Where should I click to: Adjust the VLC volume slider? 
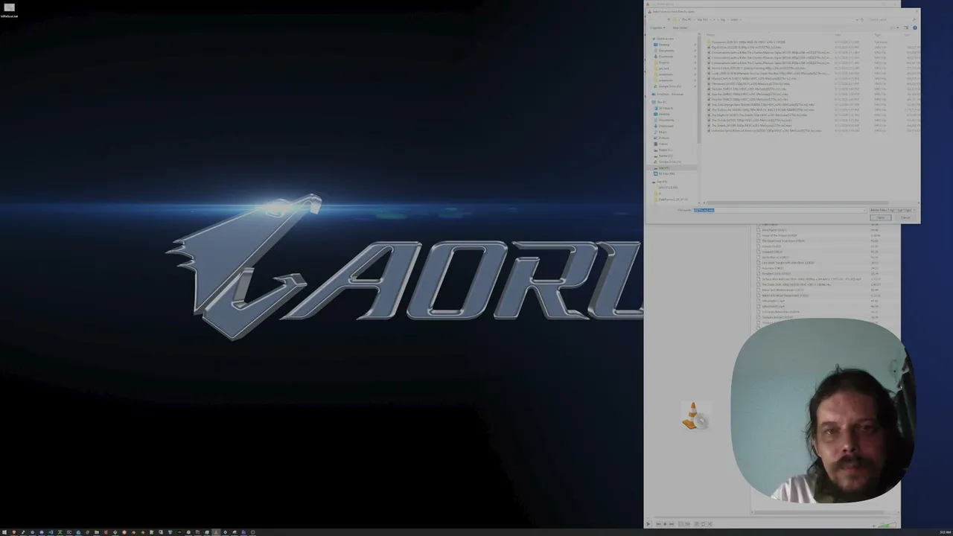coord(886,524)
